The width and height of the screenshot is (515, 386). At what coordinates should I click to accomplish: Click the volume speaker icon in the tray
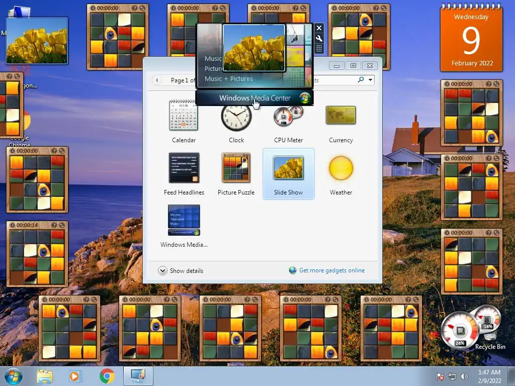(464, 376)
